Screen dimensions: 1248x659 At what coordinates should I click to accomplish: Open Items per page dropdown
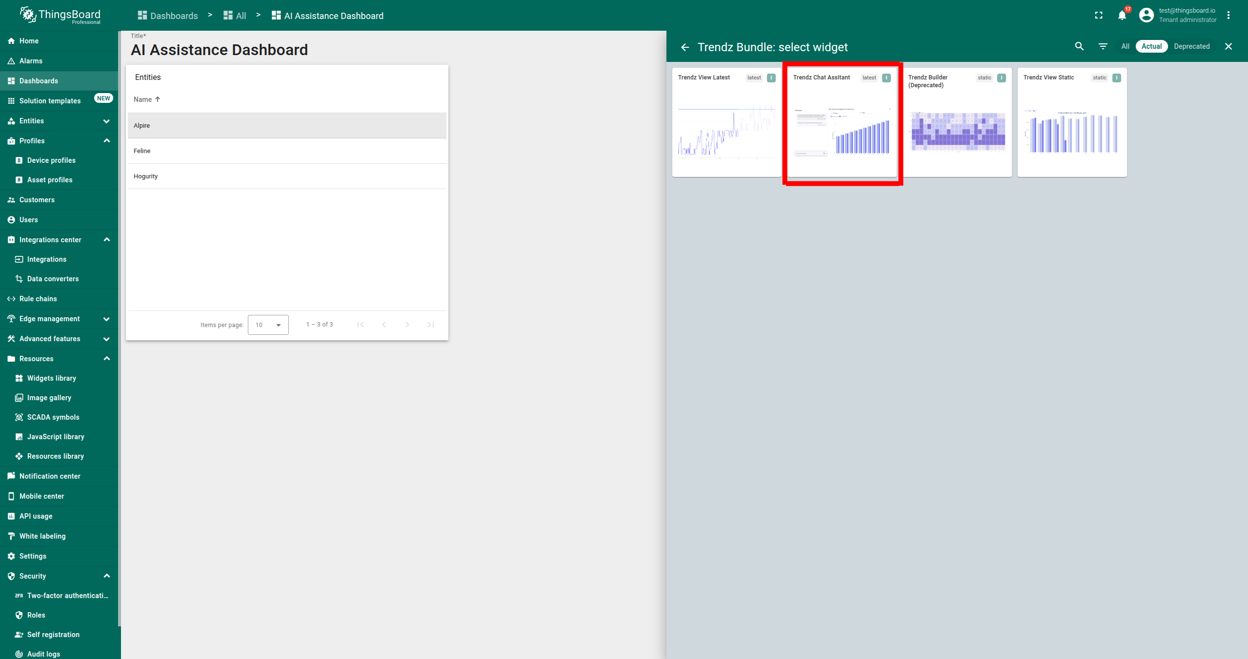coord(268,325)
